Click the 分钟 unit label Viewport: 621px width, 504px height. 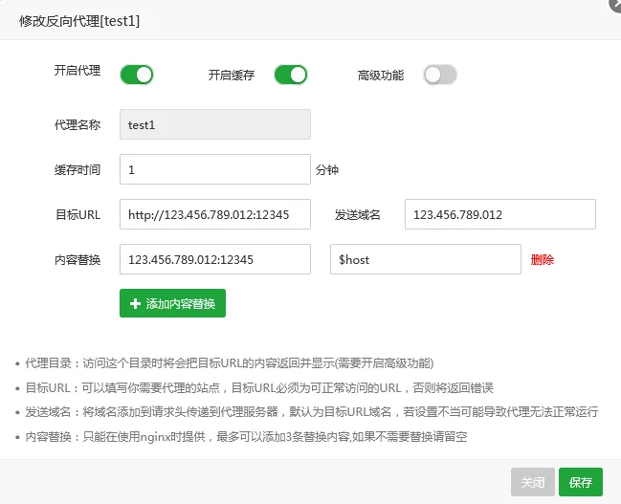327,170
